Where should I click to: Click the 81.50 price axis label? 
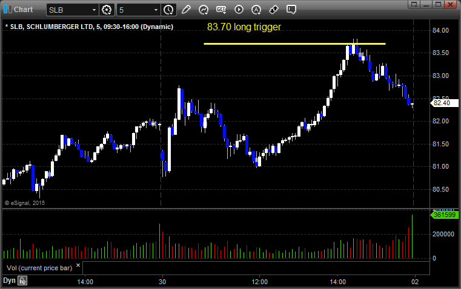click(440, 144)
